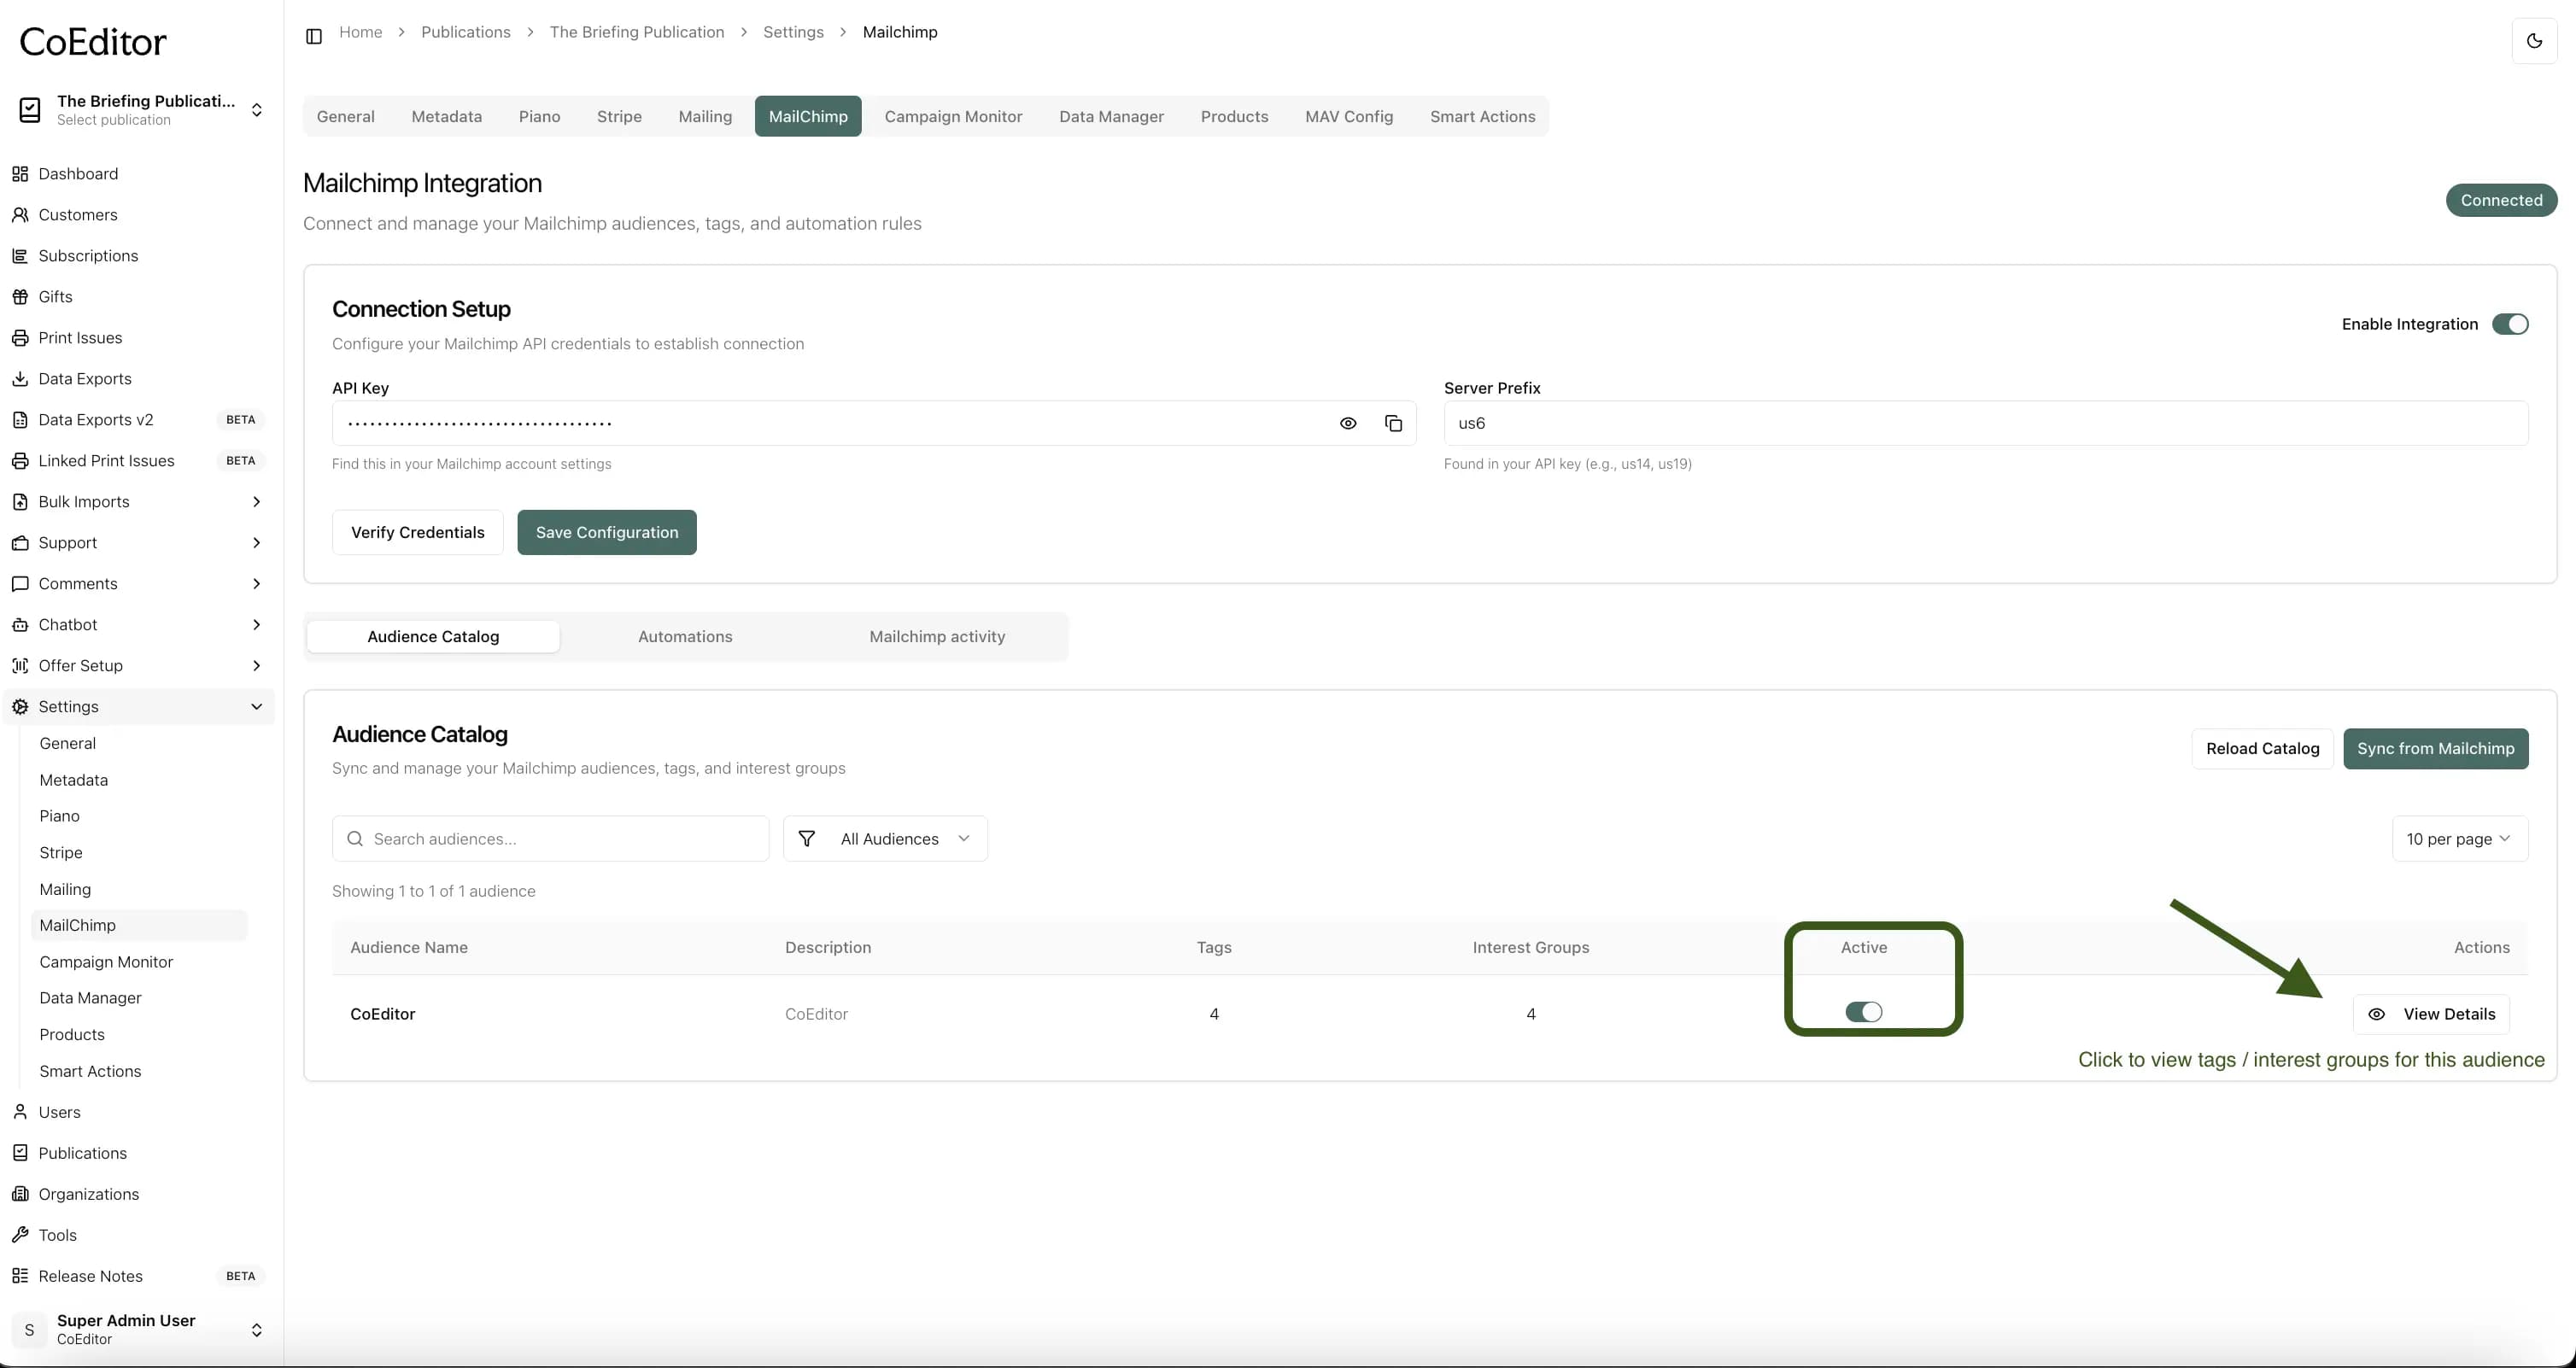Open Data Manager in Settings submenu
2576x1368 pixels.
90,998
